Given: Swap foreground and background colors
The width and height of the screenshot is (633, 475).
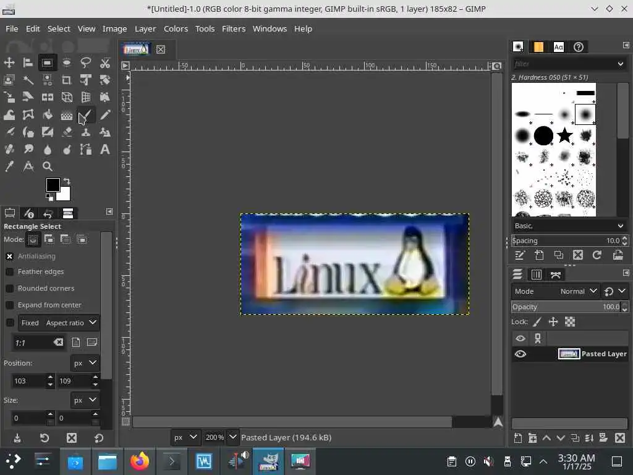Looking at the screenshot, I should point(67,181).
